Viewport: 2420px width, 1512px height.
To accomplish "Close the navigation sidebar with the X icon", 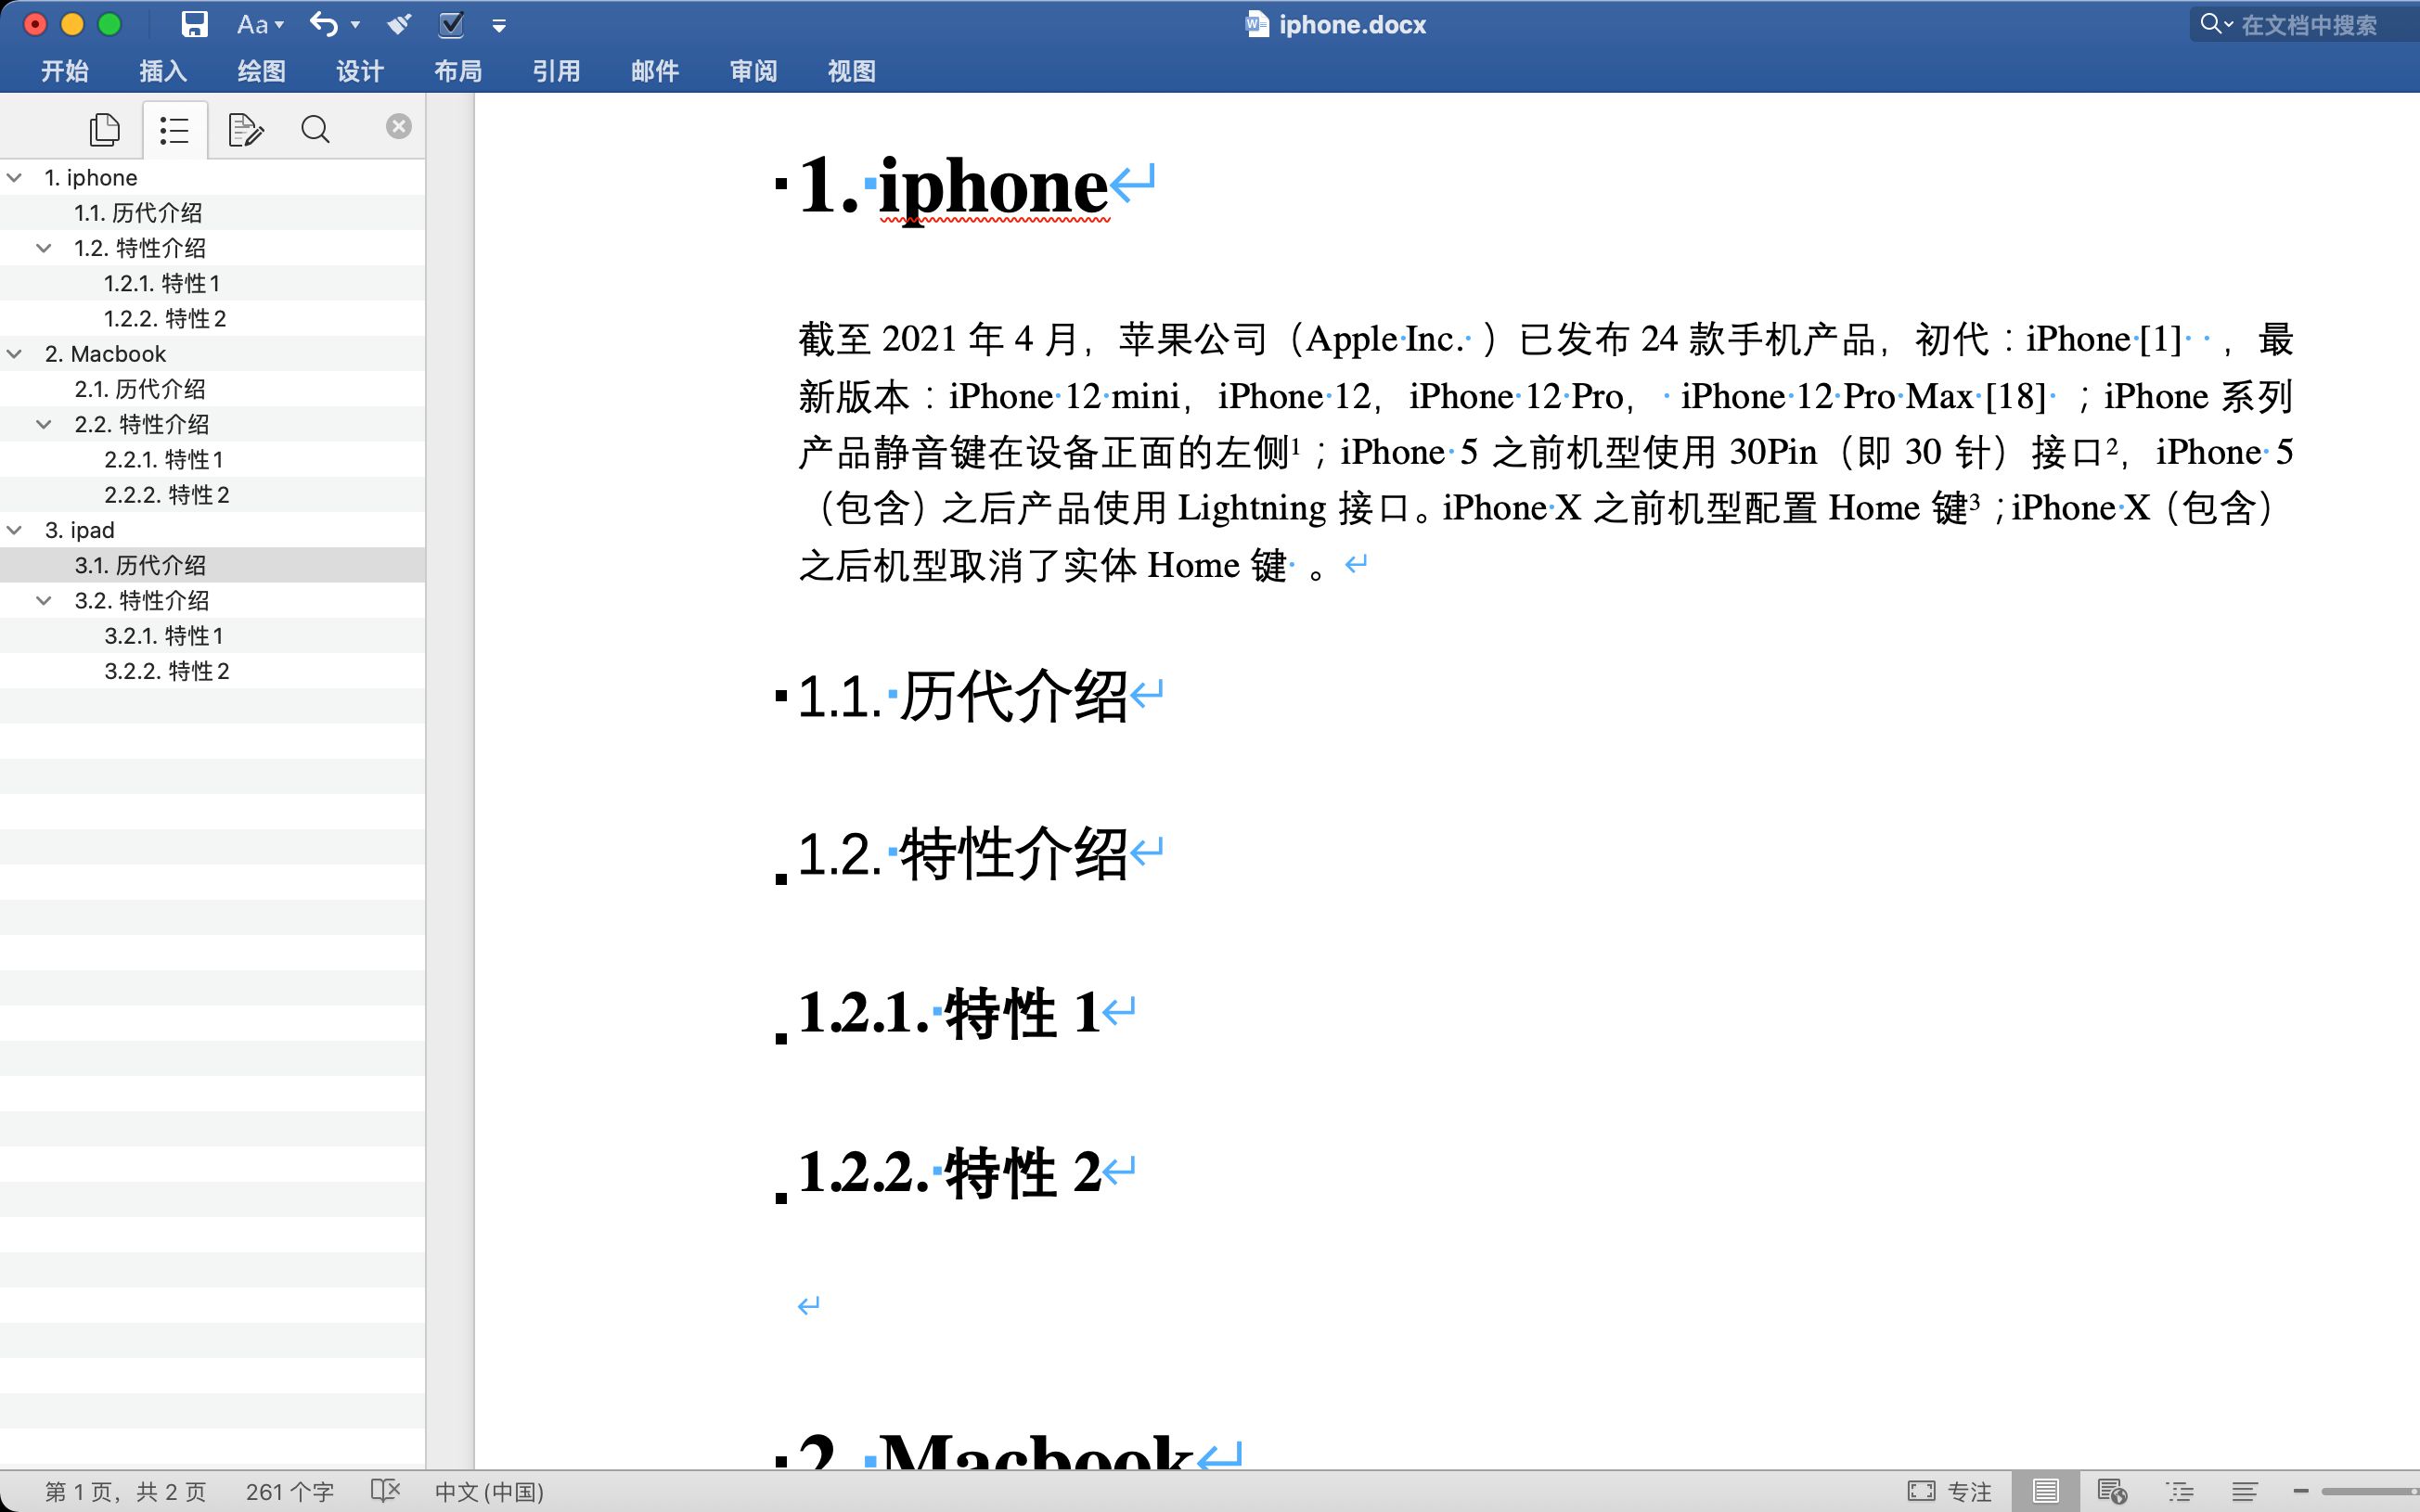I will click(398, 126).
